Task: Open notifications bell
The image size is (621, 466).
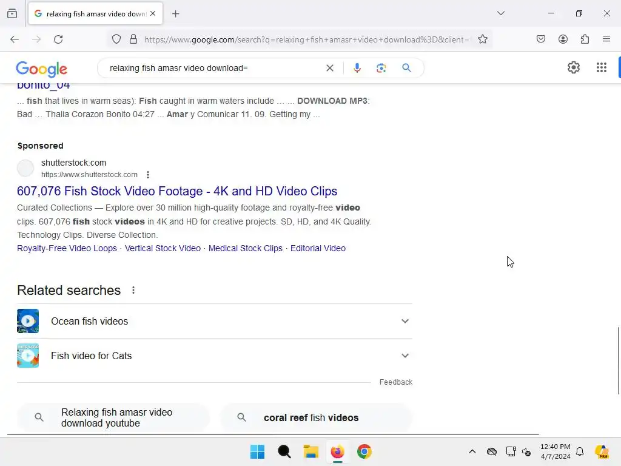Action: tap(580, 451)
